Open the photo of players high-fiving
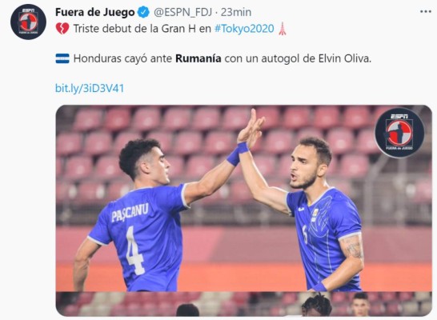 click(244, 198)
